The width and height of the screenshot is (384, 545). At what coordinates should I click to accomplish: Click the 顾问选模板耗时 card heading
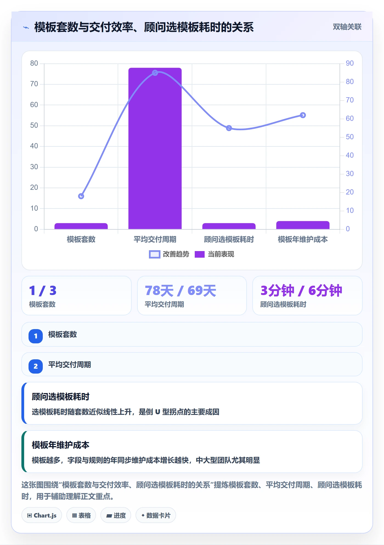[x=61, y=397]
